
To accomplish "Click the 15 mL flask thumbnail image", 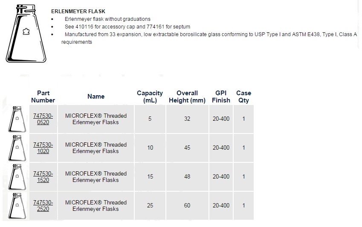I will point(17,177).
